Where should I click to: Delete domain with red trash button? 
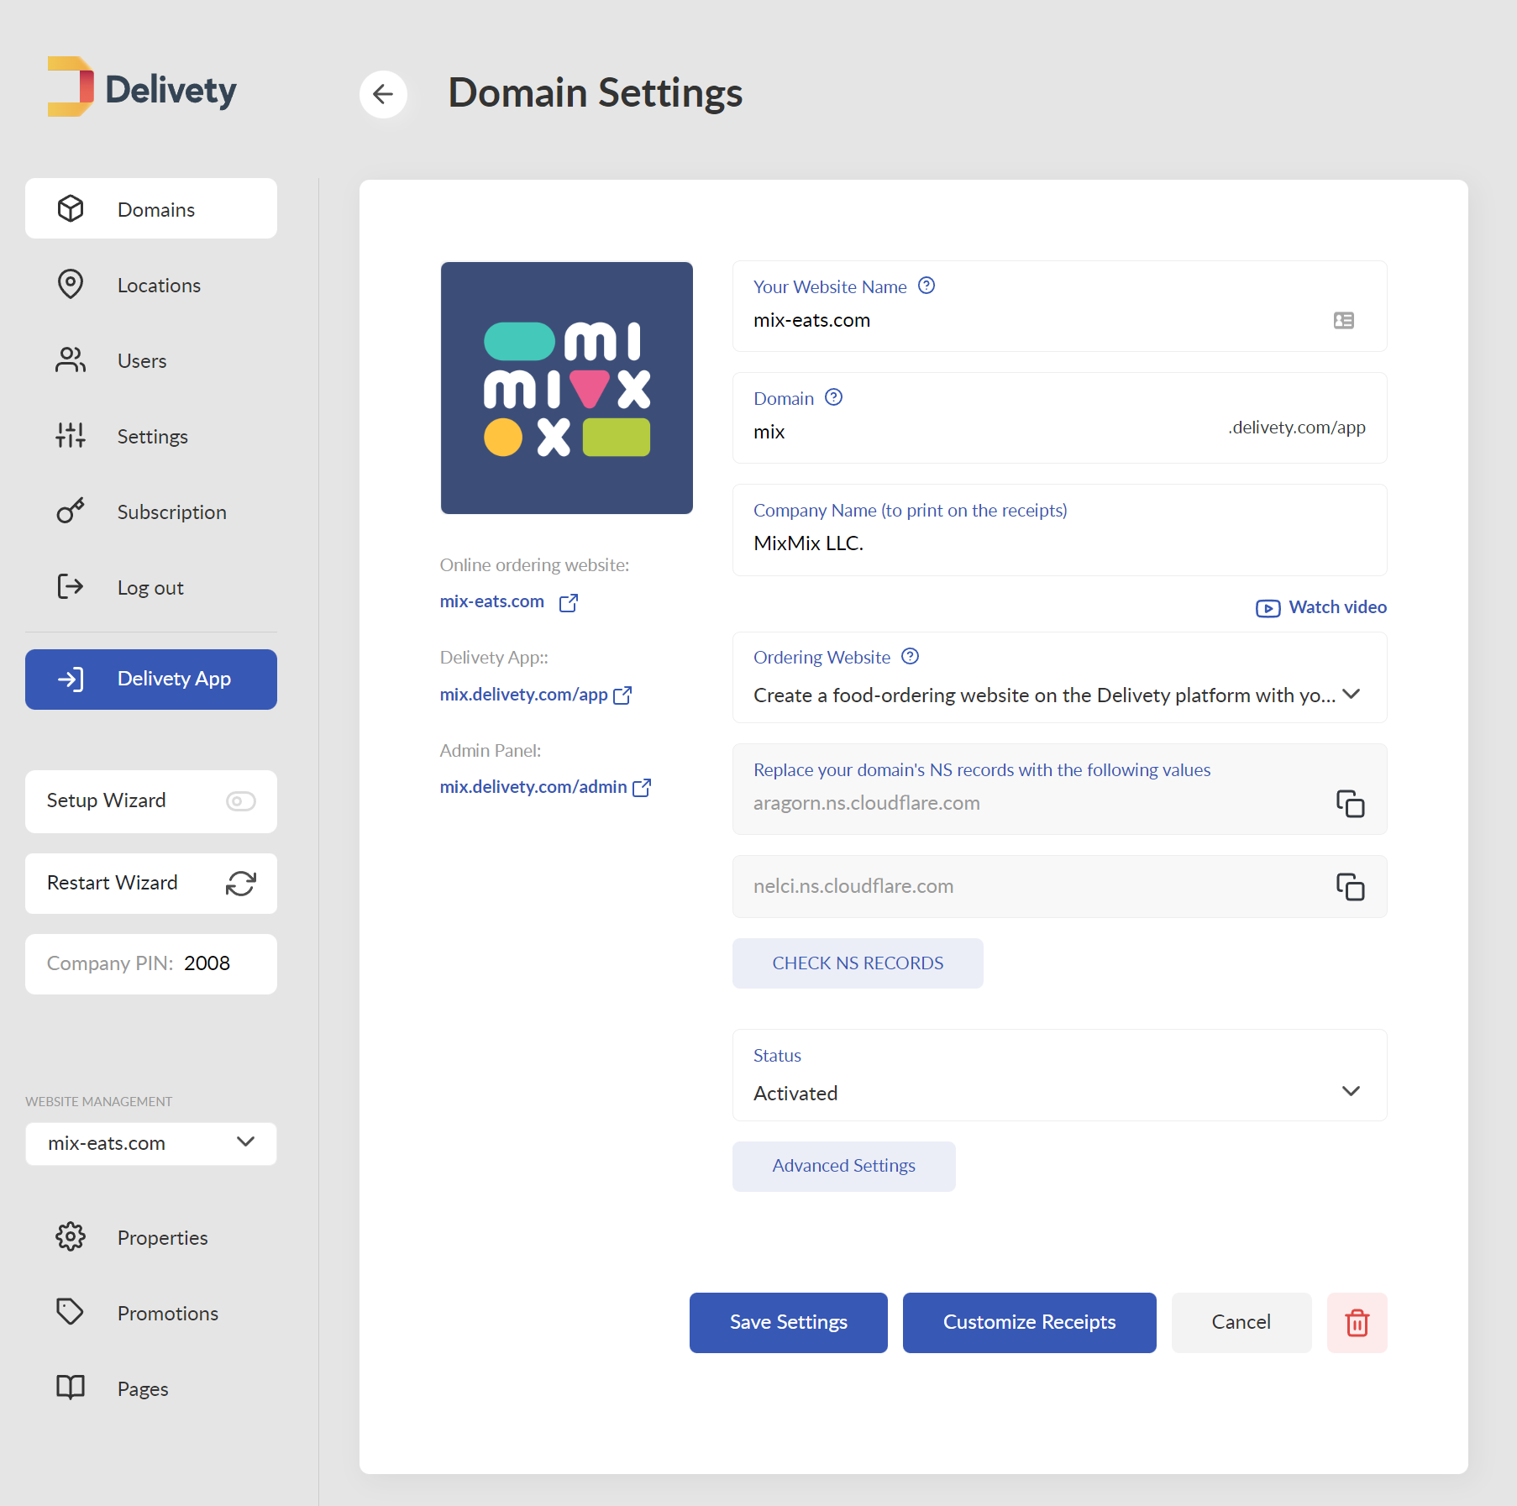1357,1323
